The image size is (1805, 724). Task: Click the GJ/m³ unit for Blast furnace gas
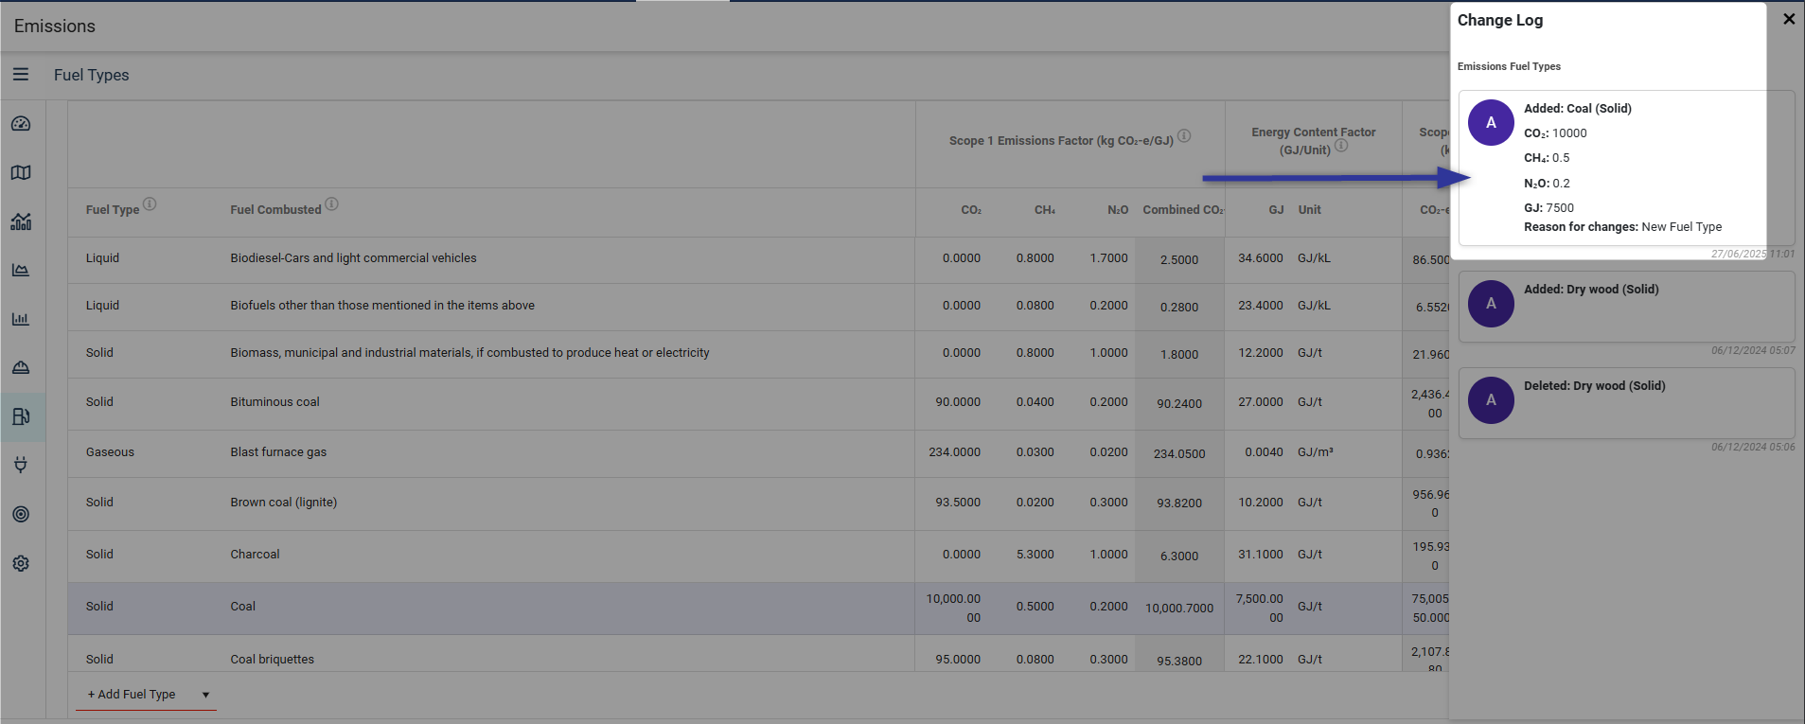tap(1316, 452)
